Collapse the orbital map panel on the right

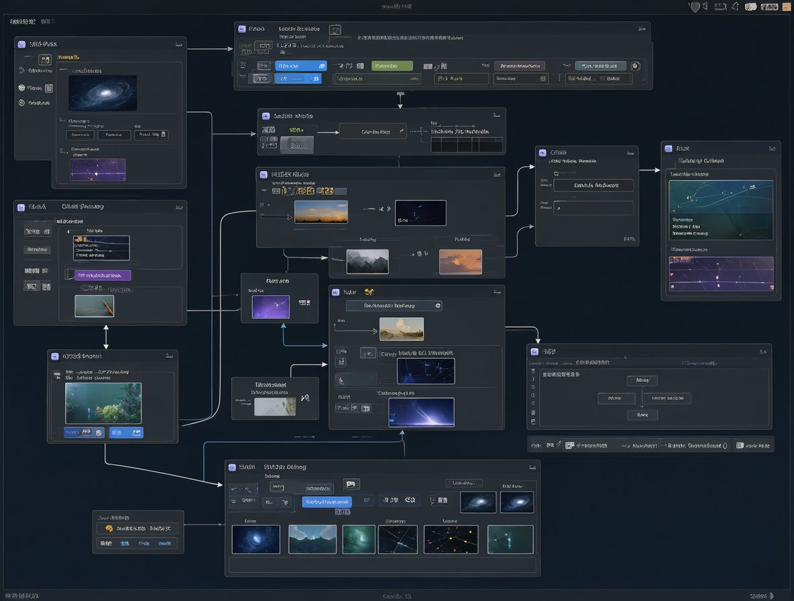click(x=773, y=148)
